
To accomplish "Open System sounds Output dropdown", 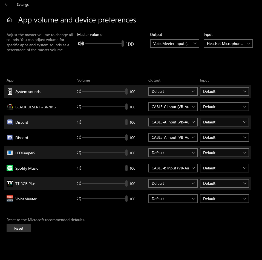I will (173, 91).
